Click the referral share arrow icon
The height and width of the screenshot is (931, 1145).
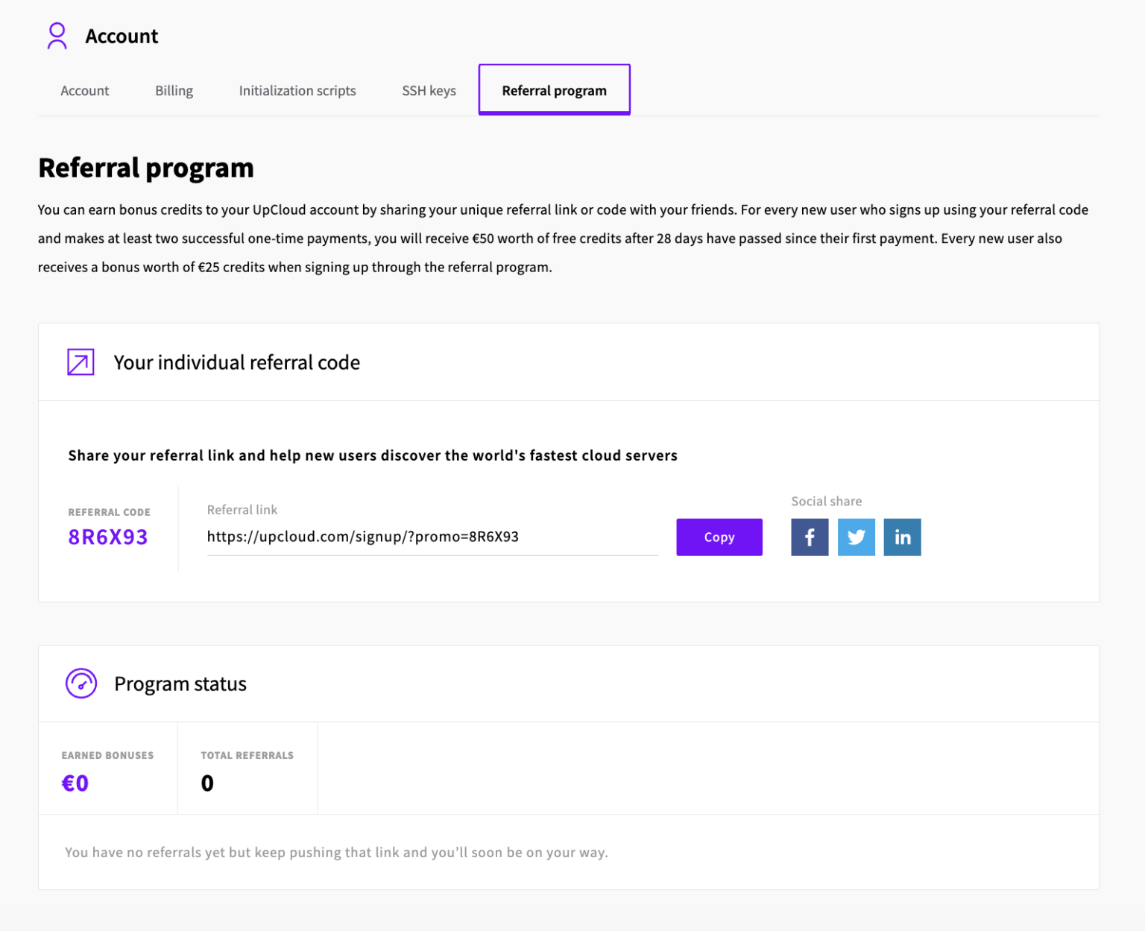[80, 362]
